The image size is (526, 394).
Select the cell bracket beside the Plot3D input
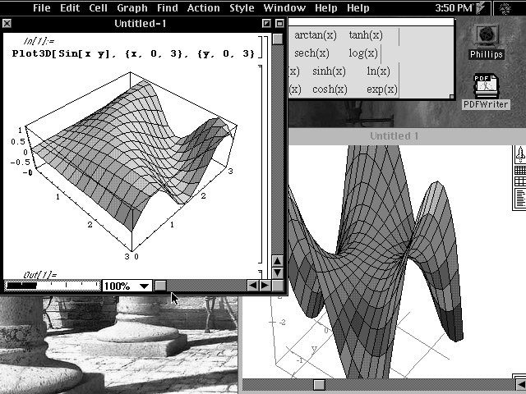261,47
